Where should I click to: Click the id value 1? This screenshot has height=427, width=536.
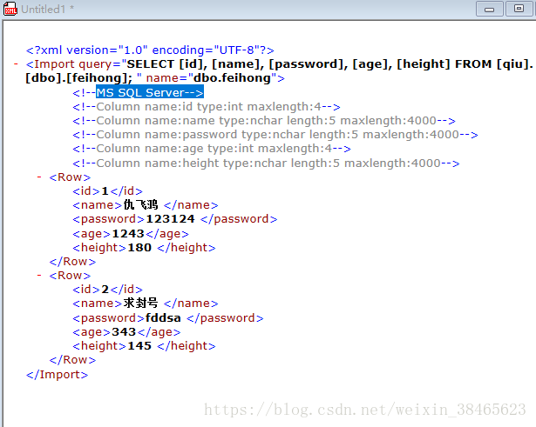tap(105, 191)
